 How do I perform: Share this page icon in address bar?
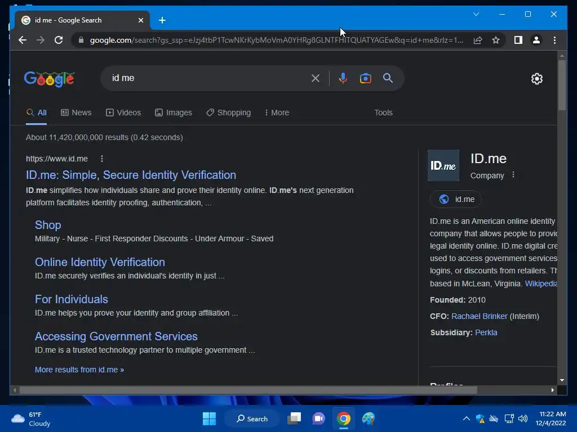478,40
